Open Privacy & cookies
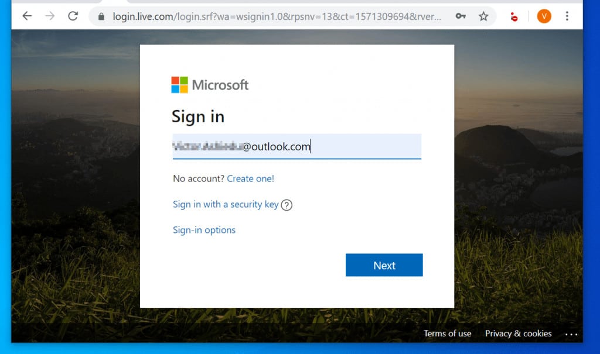Viewport: 600px width, 354px height. [x=519, y=334]
